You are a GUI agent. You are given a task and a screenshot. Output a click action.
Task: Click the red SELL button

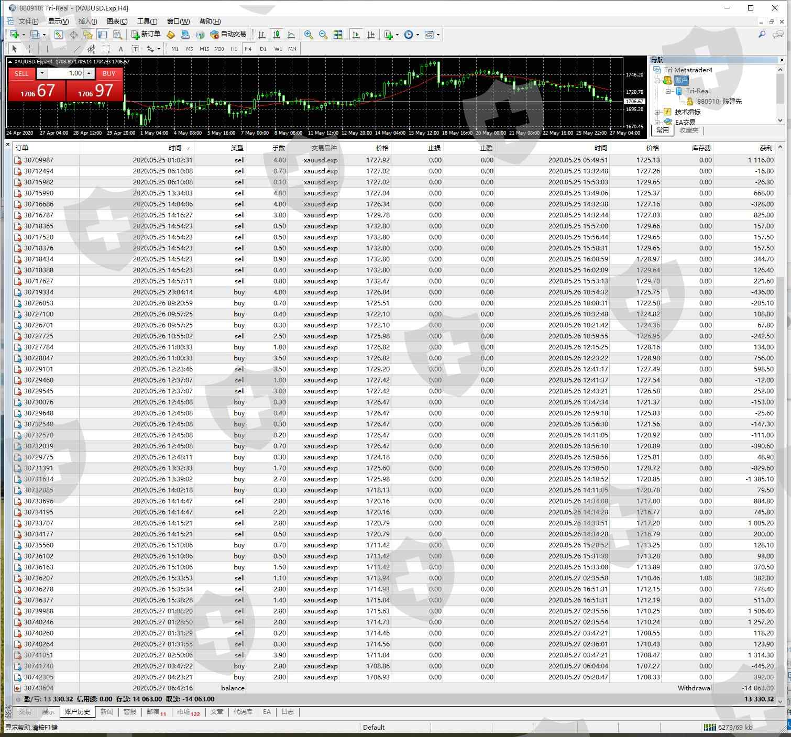coord(21,73)
